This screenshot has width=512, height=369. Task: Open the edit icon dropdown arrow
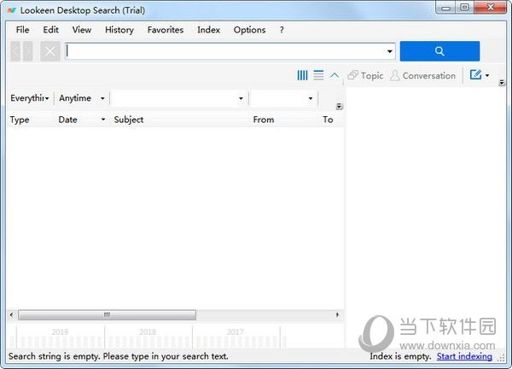pyautogui.click(x=487, y=75)
